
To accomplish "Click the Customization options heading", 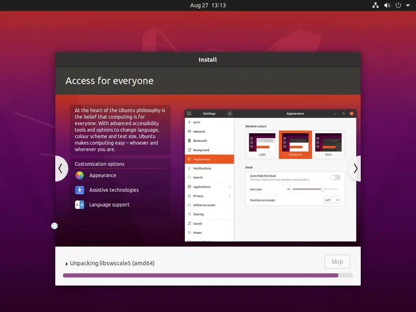I will click(100, 164).
